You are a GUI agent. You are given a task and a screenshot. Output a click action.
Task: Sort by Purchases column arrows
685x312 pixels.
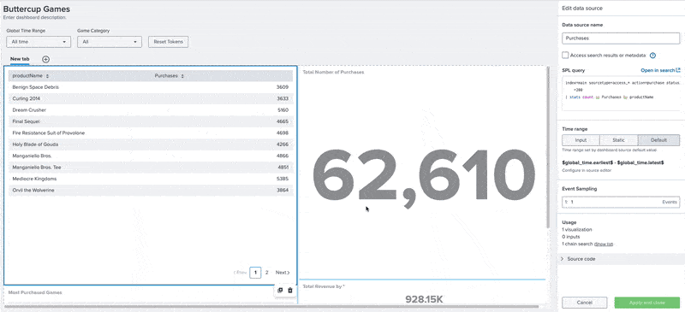[x=182, y=76]
